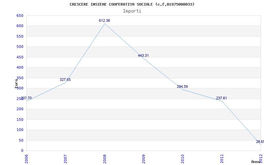Click the 100 y-axis tick label
This screenshot has height=165, width=264.
pos(20,130)
